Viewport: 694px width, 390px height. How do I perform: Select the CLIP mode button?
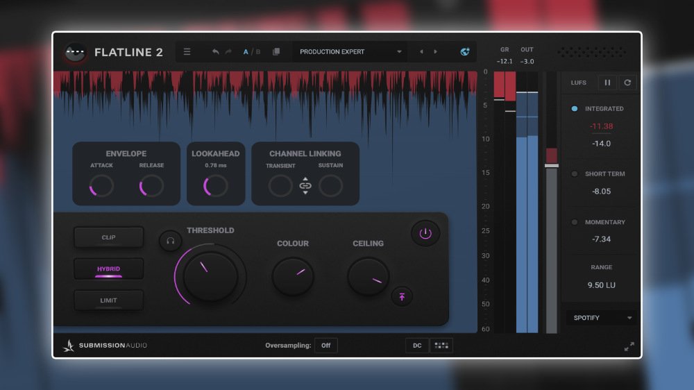point(108,237)
